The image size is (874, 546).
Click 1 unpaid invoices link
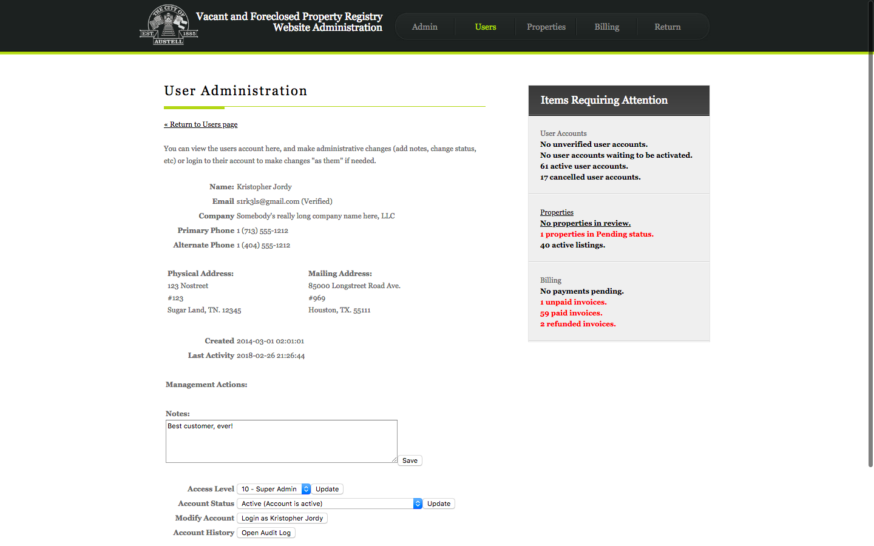pos(574,302)
